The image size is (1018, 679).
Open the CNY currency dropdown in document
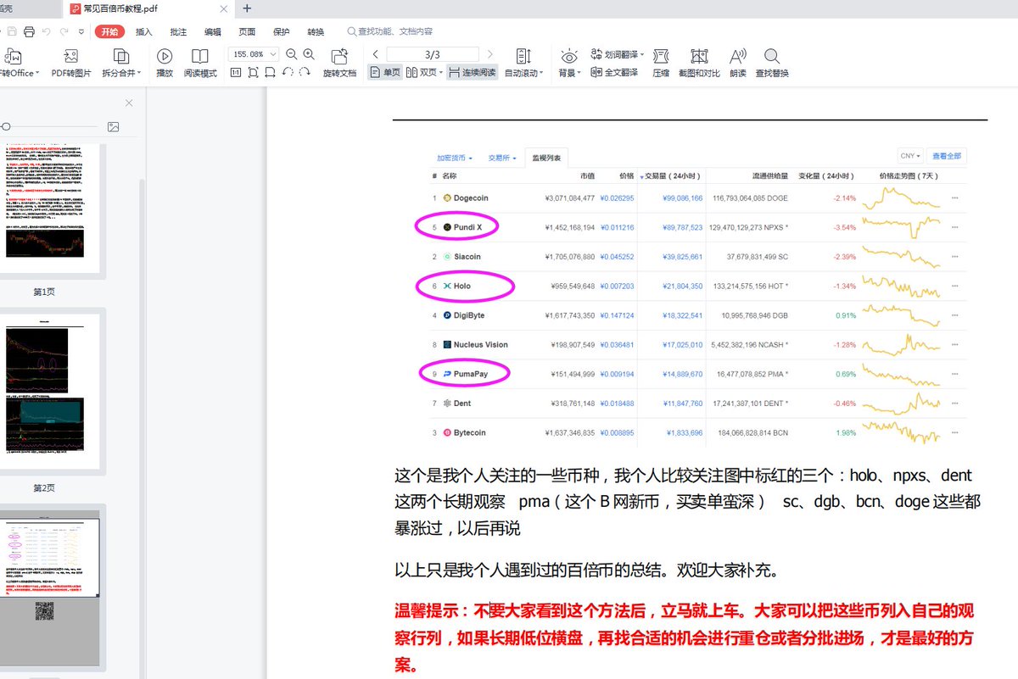click(x=910, y=156)
